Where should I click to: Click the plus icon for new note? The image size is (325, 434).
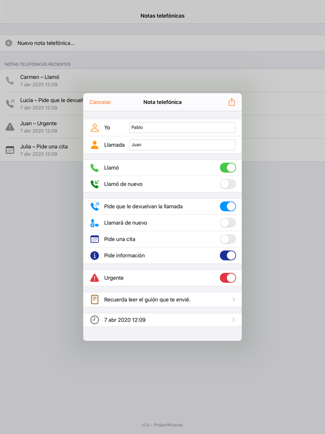9,43
